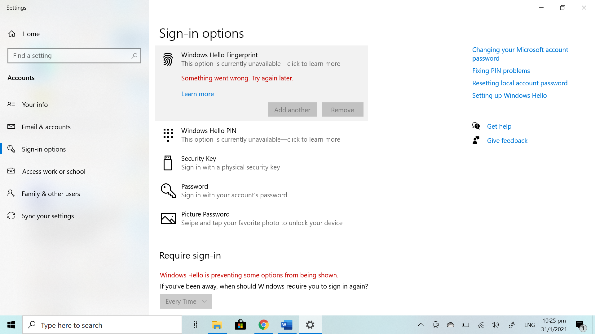Click the Password key icon
595x334 pixels.
pyautogui.click(x=168, y=191)
